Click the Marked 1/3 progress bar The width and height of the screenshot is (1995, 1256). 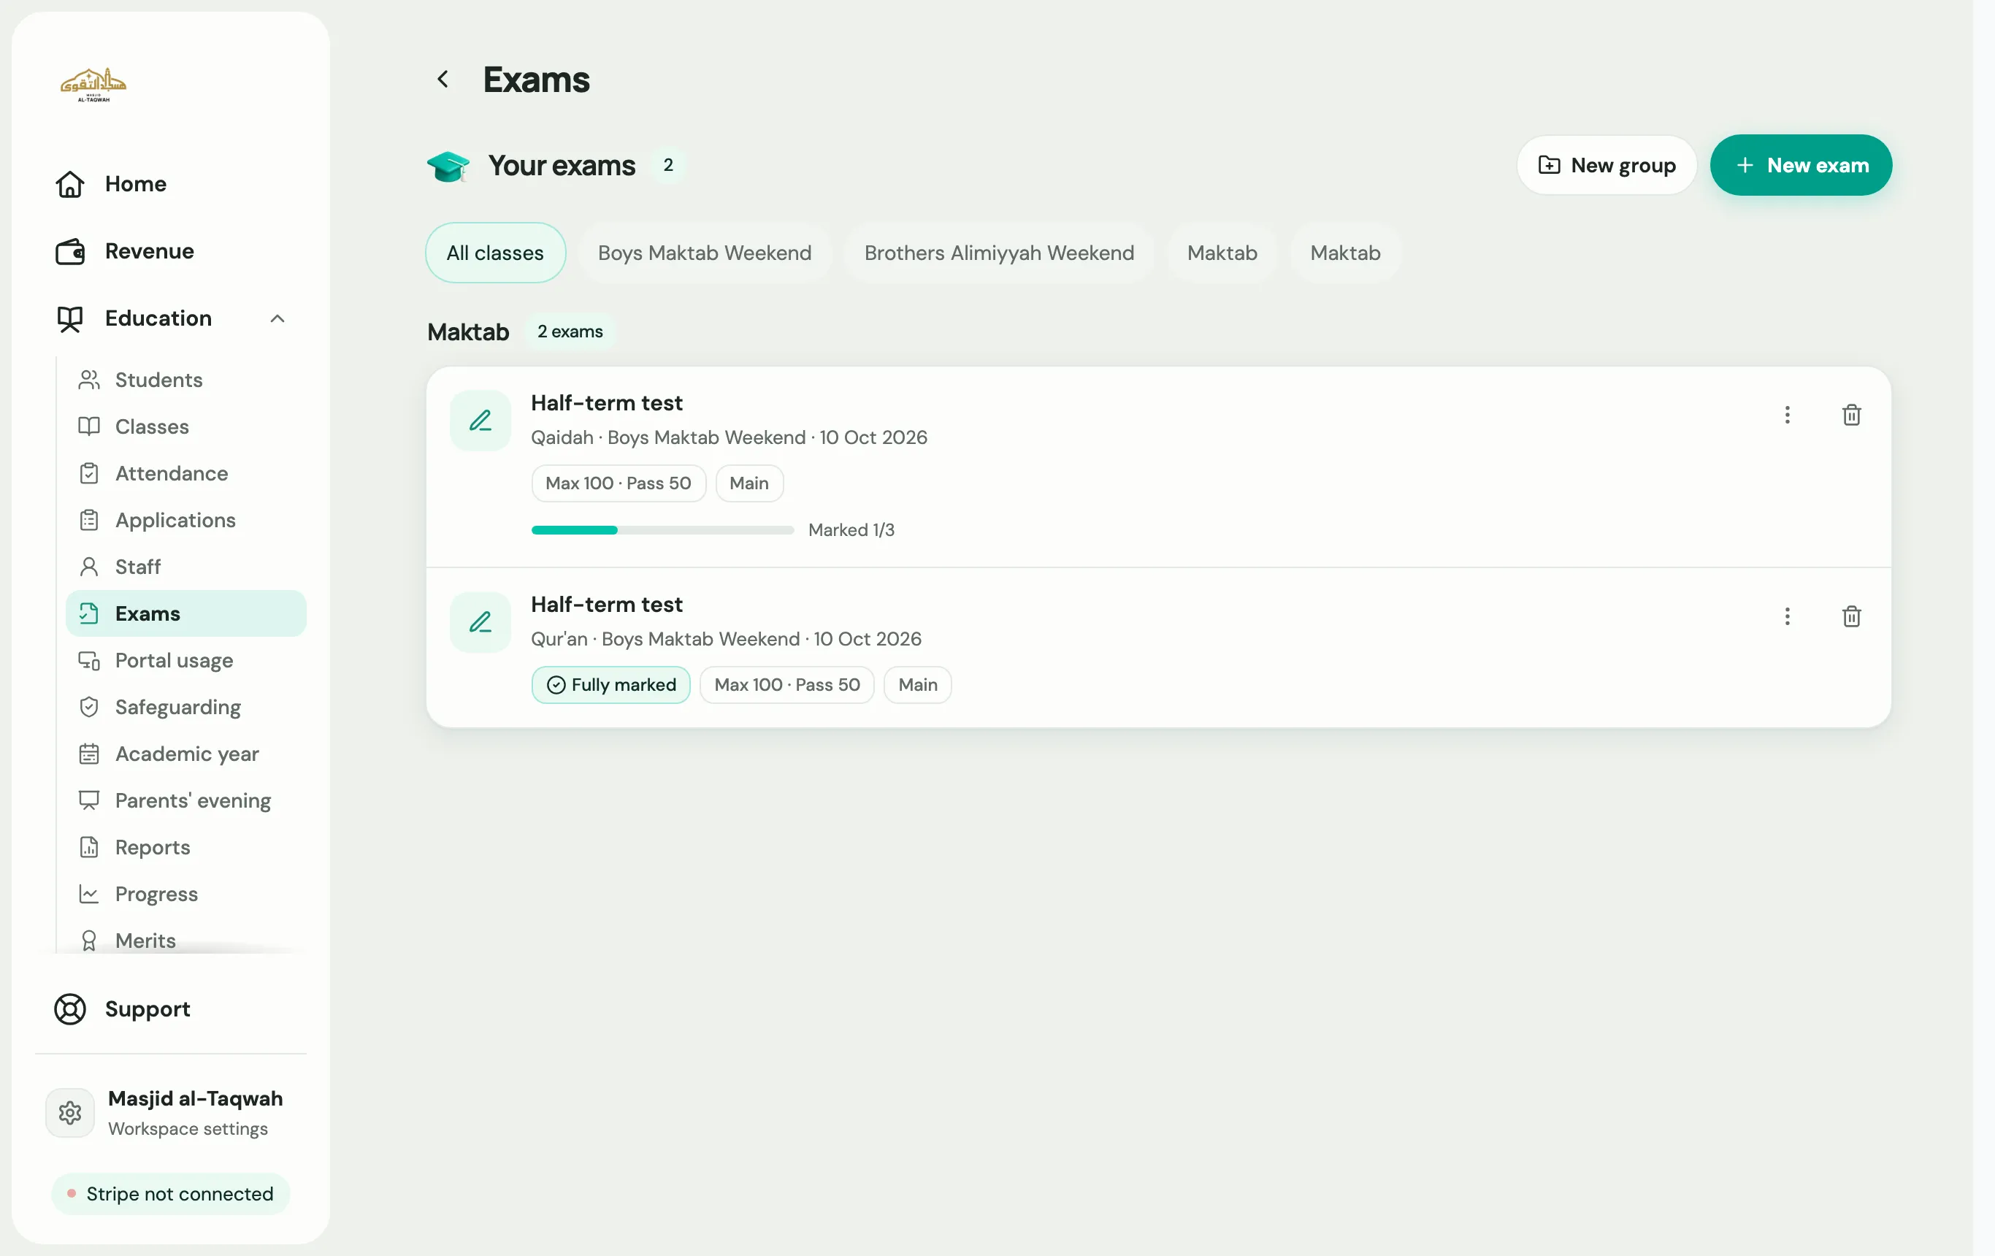(x=662, y=530)
